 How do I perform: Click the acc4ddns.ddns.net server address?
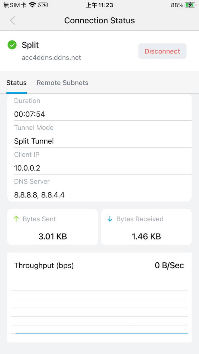(x=51, y=57)
